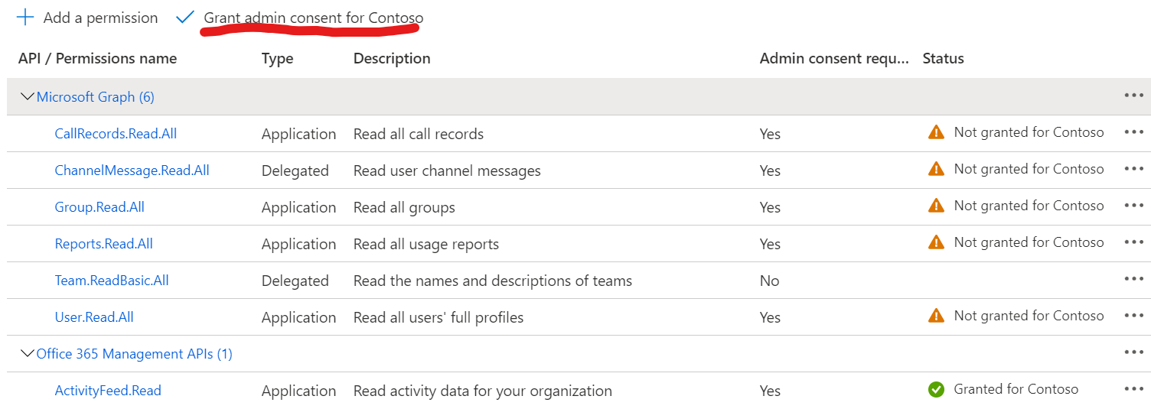This screenshot has height=409, width=1151.
Task: Open the Microsoft Graph (6) link
Action: pos(96,97)
